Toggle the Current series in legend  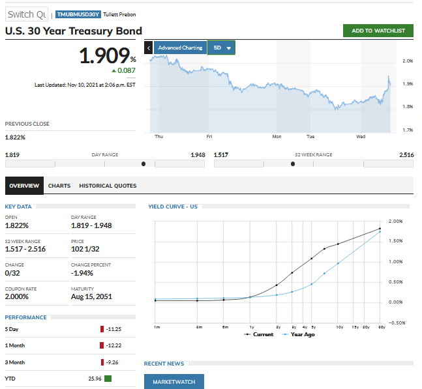(259, 334)
